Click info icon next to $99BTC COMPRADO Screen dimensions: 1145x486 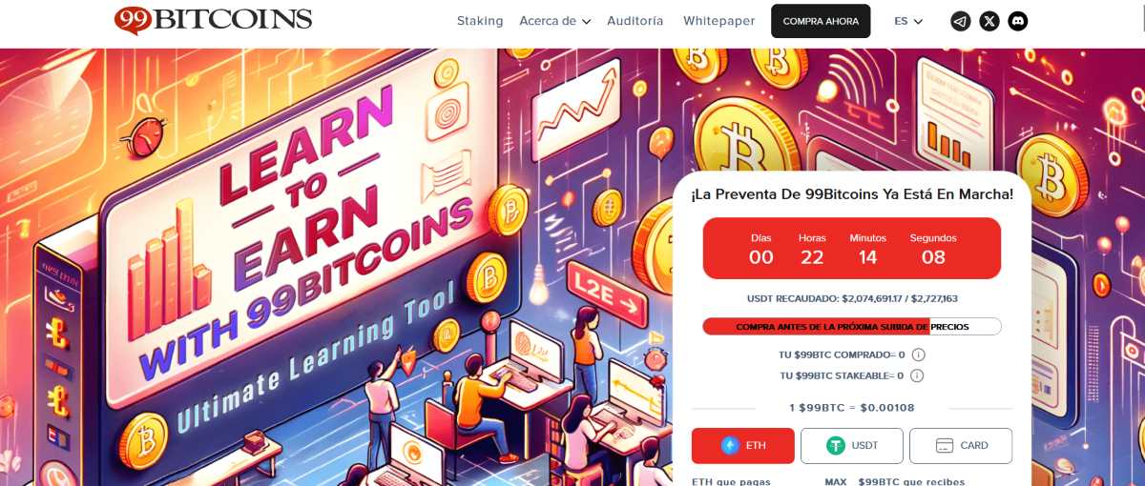click(x=918, y=354)
